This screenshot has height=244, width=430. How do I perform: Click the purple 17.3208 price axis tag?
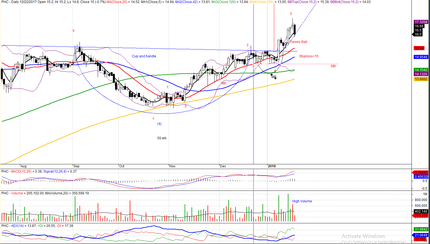(421, 22)
